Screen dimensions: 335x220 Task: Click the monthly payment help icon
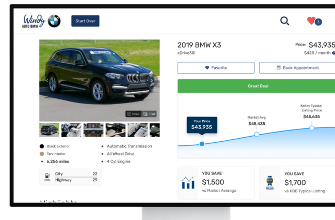click(x=333, y=53)
